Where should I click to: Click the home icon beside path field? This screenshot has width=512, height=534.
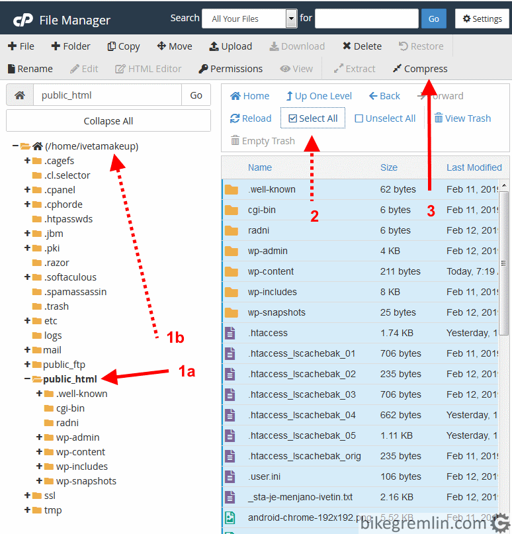click(20, 95)
